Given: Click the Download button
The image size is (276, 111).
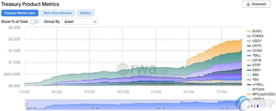Looking at the screenshot, I should pos(256,4).
